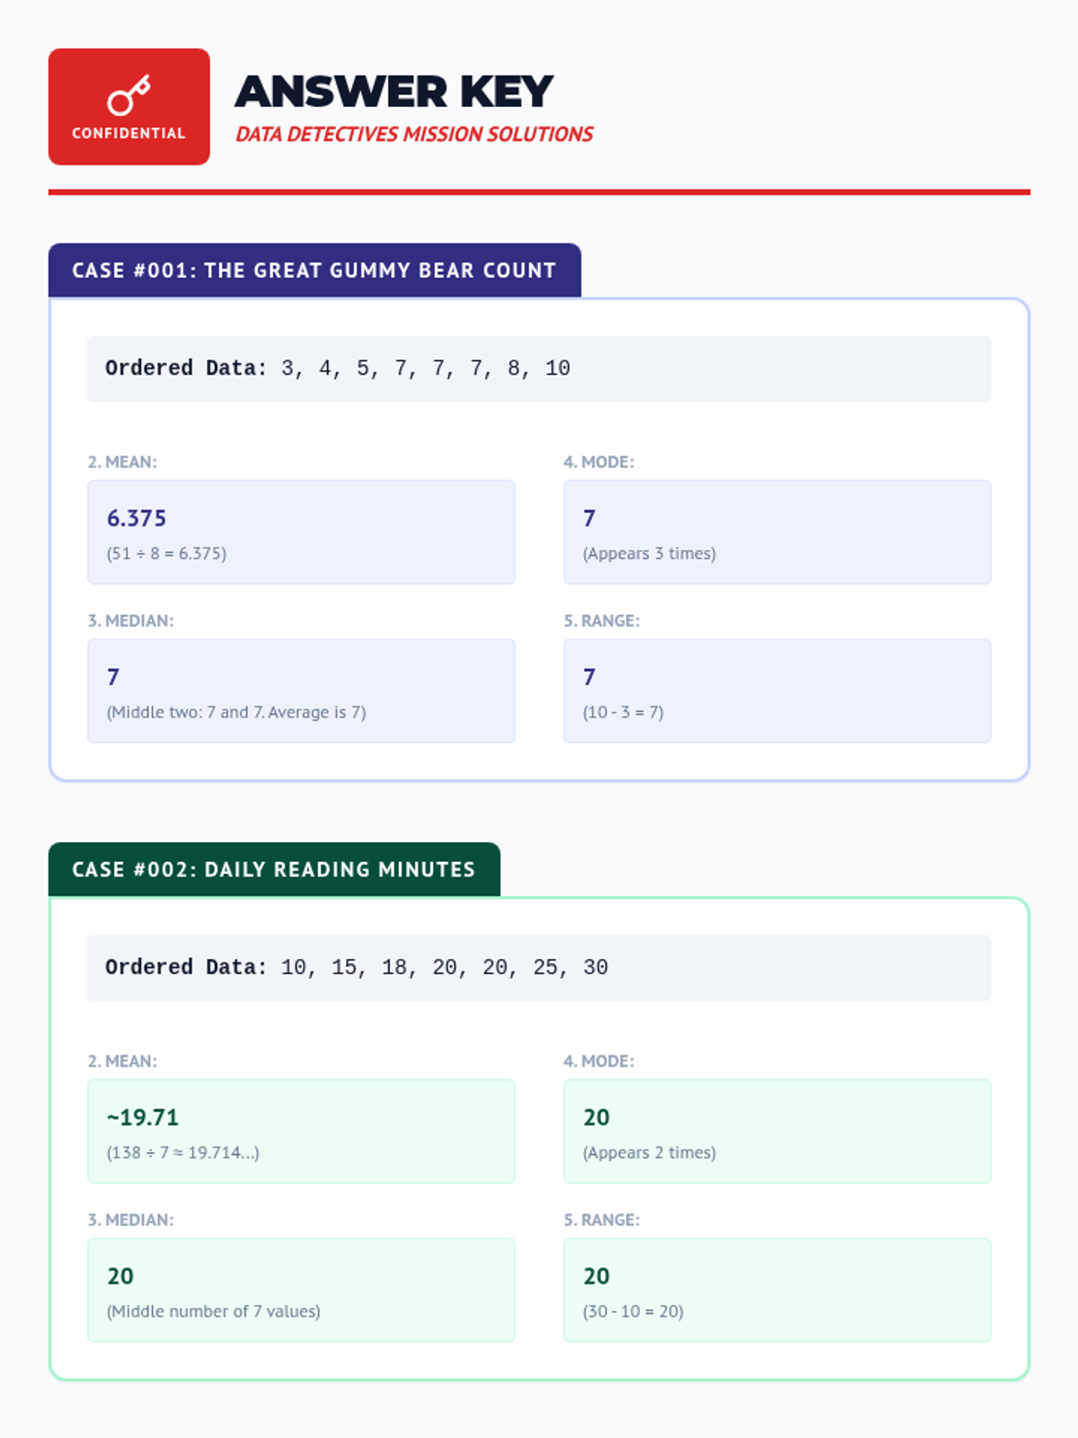Click the median box with Middle two explanation
The width and height of the screenshot is (1078, 1438).
tap(301, 691)
